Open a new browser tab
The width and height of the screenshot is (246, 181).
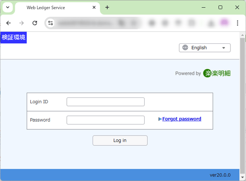107,7
